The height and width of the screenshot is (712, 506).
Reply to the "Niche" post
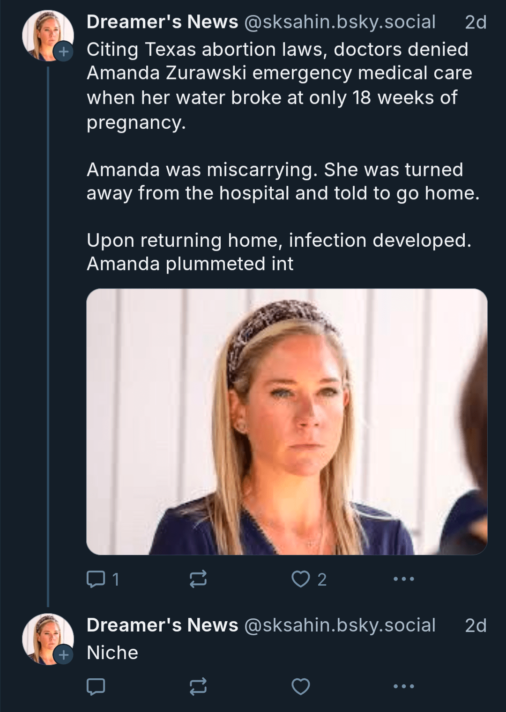point(96,687)
